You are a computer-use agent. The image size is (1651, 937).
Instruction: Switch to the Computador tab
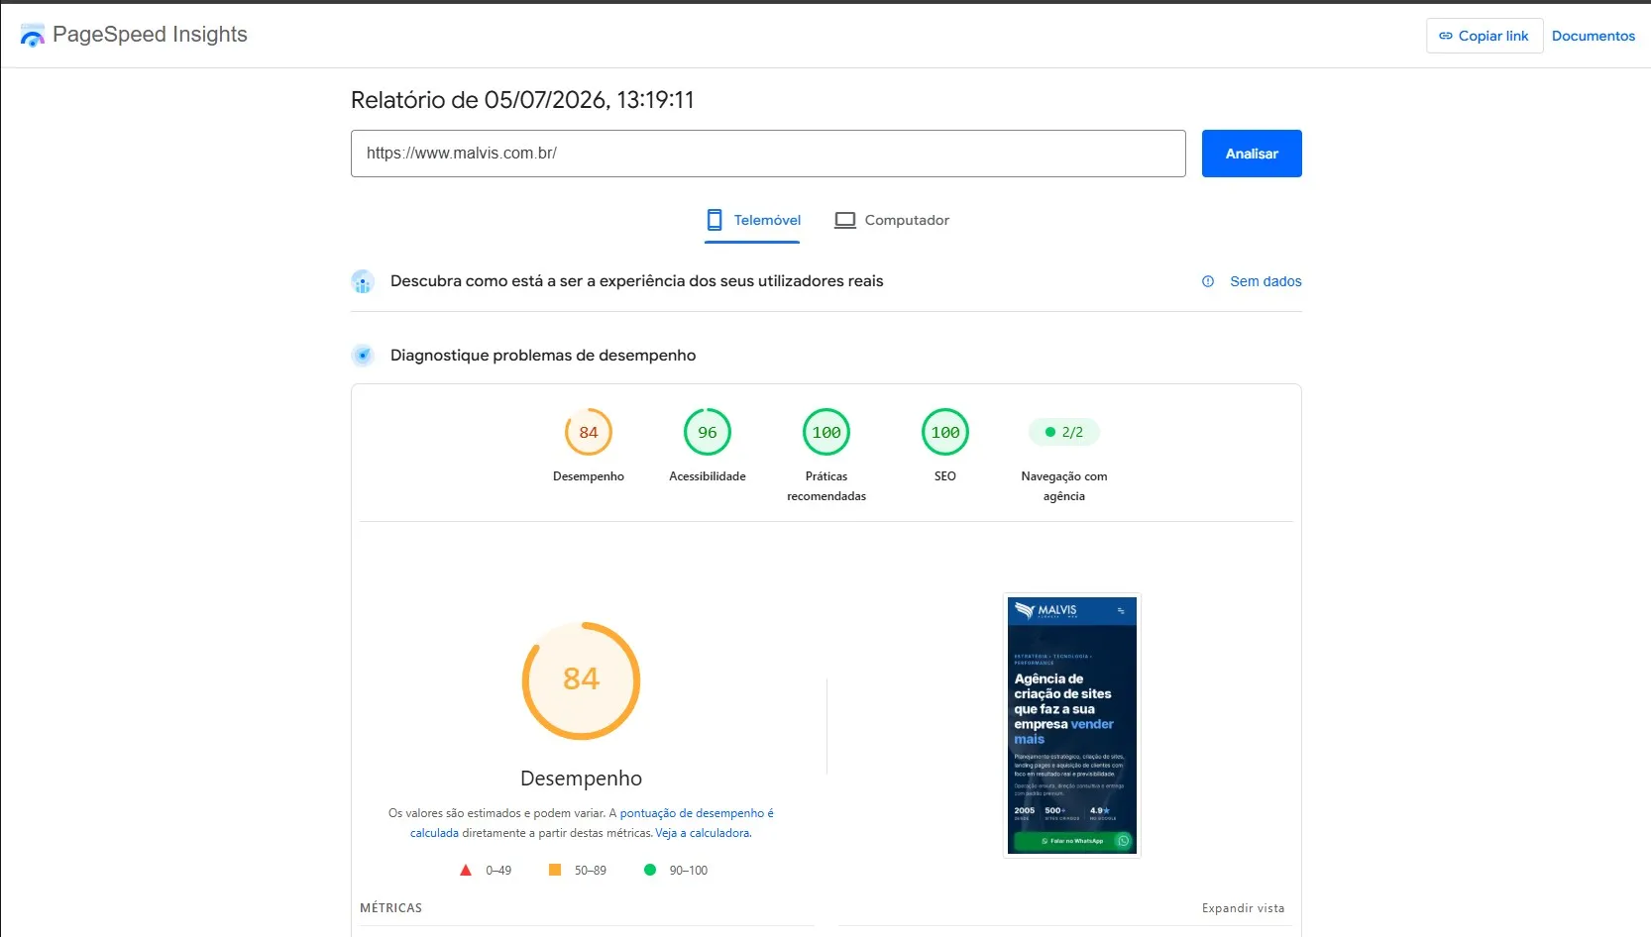(x=891, y=221)
